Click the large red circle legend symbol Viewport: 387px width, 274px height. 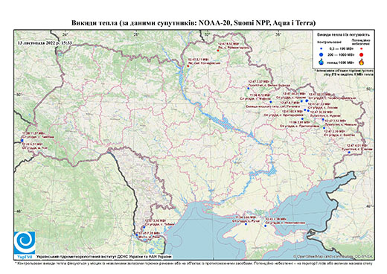pyautogui.click(x=361, y=54)
